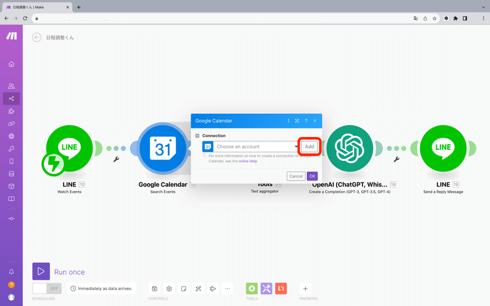Open the orange Help question icon

[11, 285]
